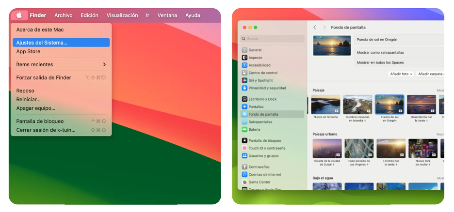The image size is (454, 212).
Task: Go back with the left arrow in settings
Action: click(315, 27)
